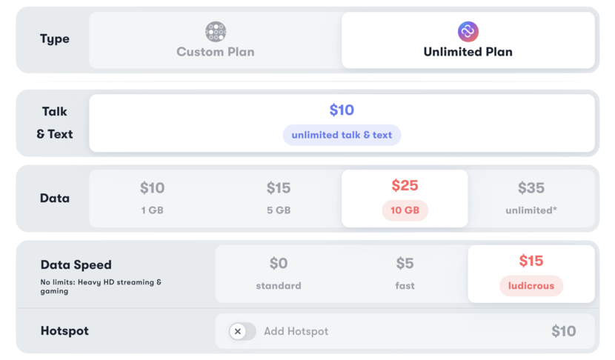
Task: Select the Unlimited Plan tab
Action: click(x=468, y=41)
